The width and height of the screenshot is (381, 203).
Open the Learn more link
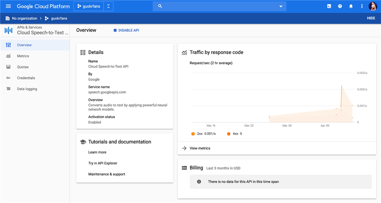pos(97,152)
